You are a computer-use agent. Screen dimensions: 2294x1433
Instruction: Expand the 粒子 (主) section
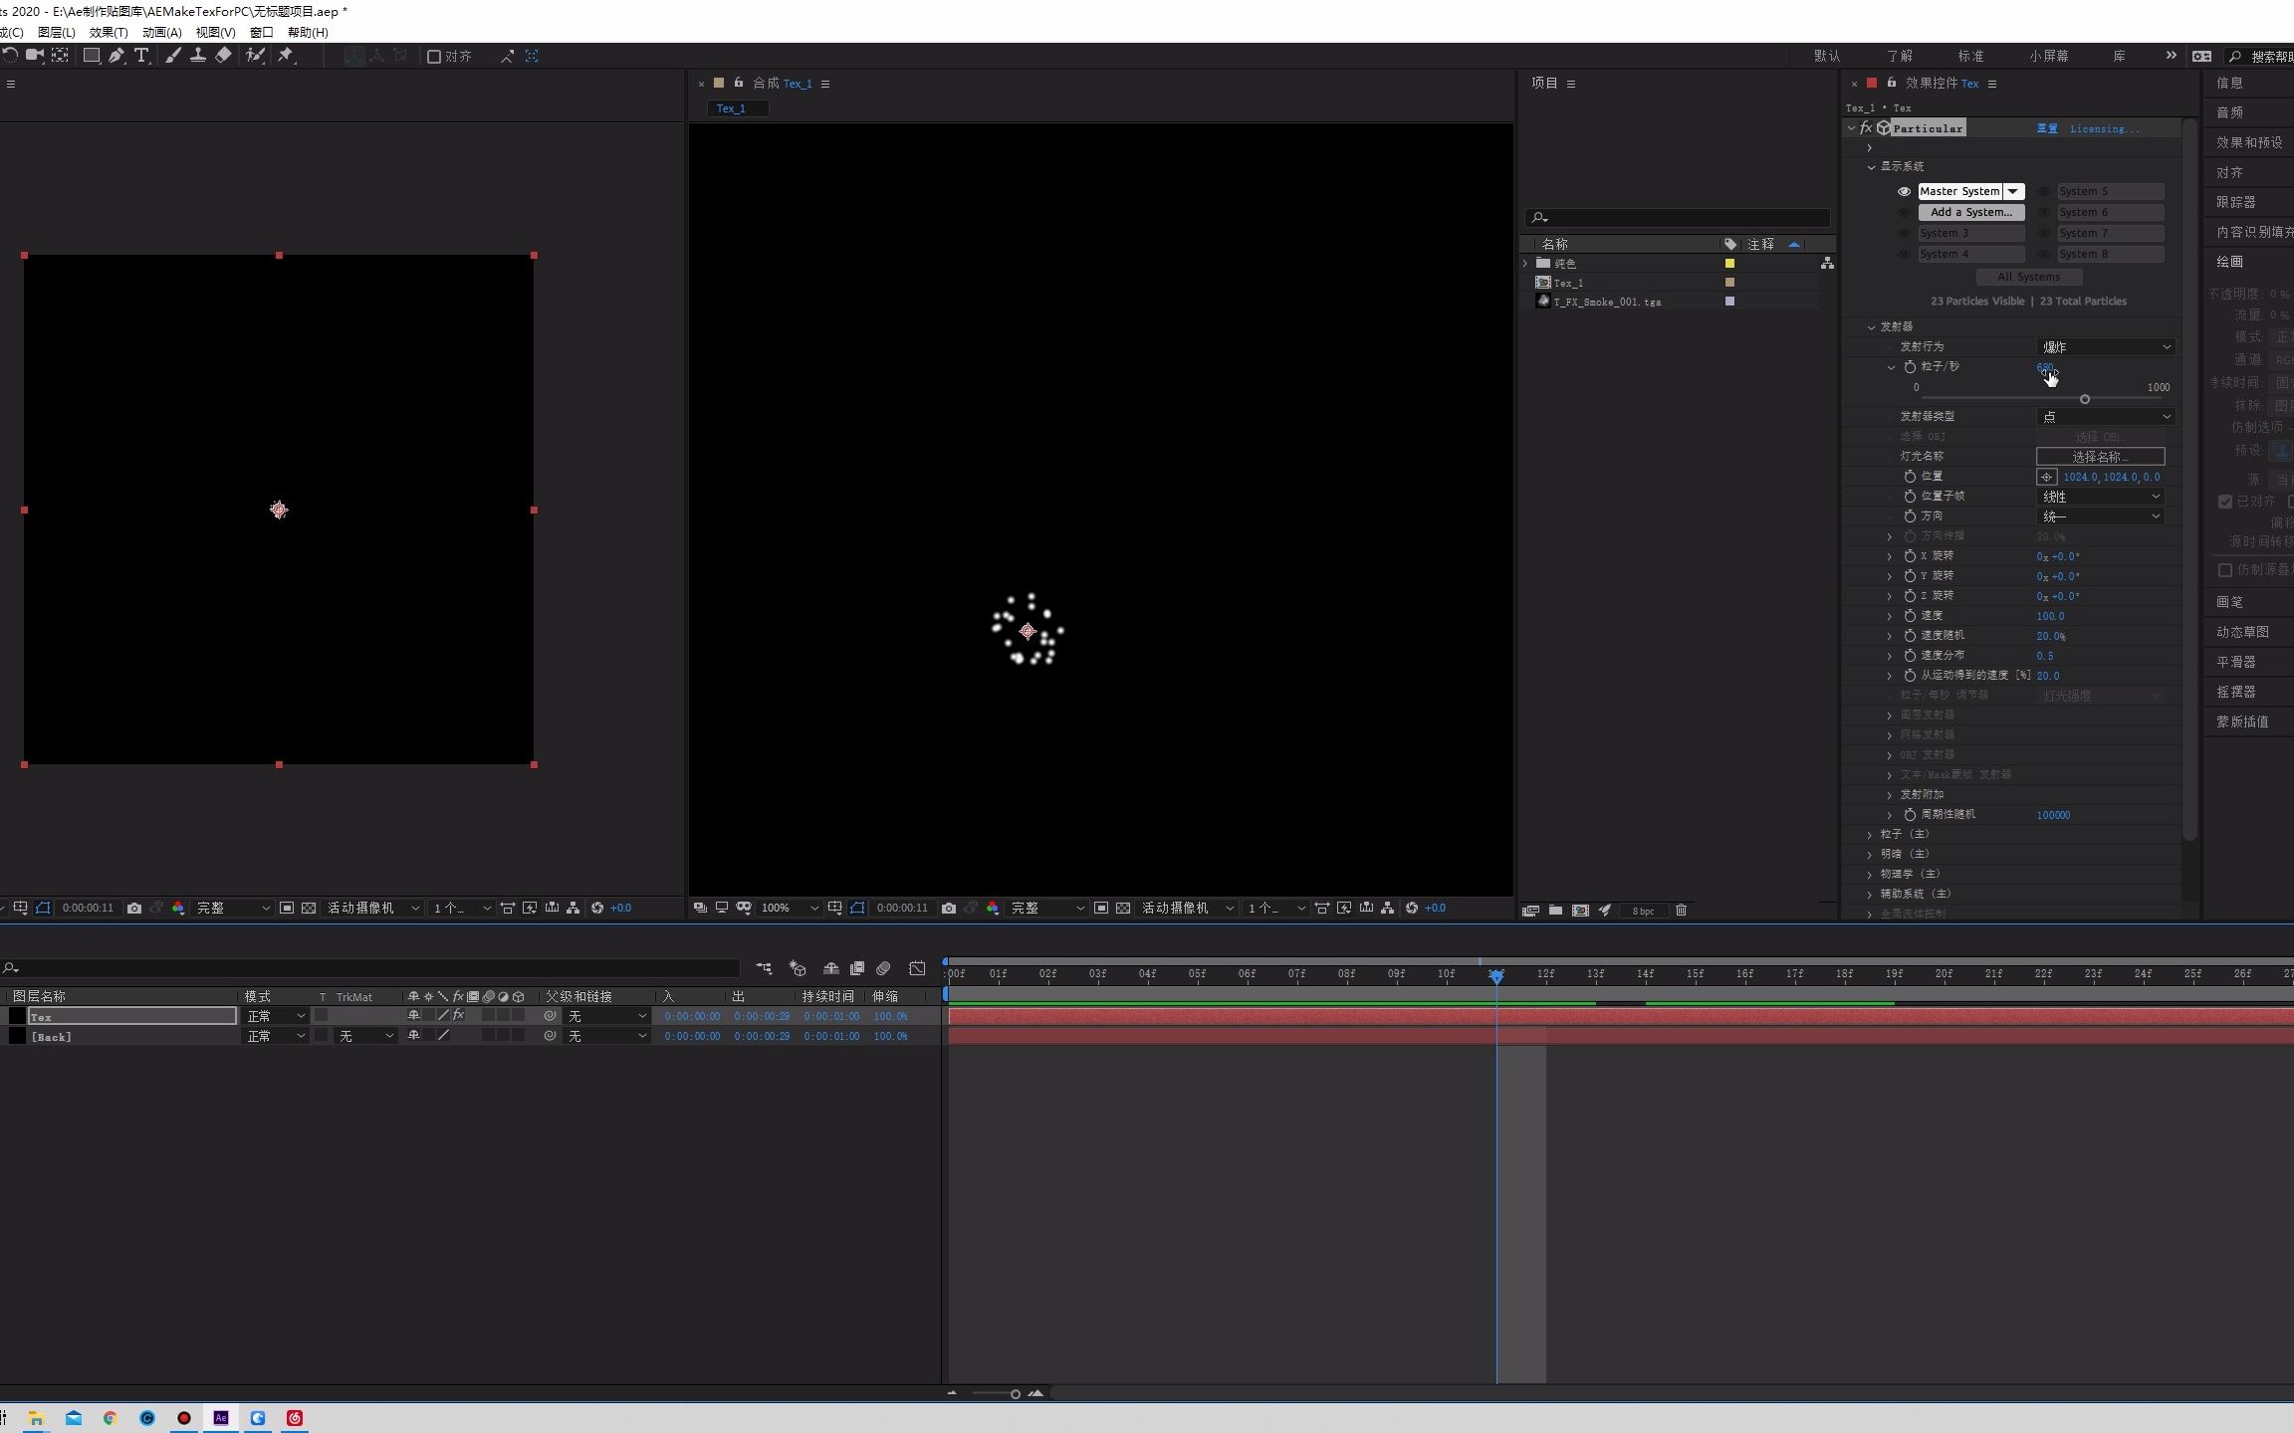(1870, 834)
